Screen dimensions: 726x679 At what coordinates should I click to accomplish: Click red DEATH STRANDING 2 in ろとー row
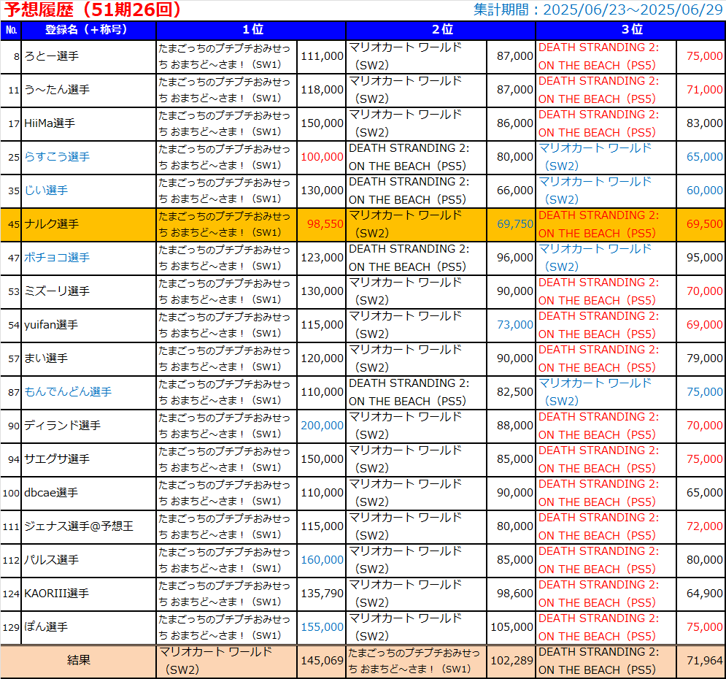[598, 56]
